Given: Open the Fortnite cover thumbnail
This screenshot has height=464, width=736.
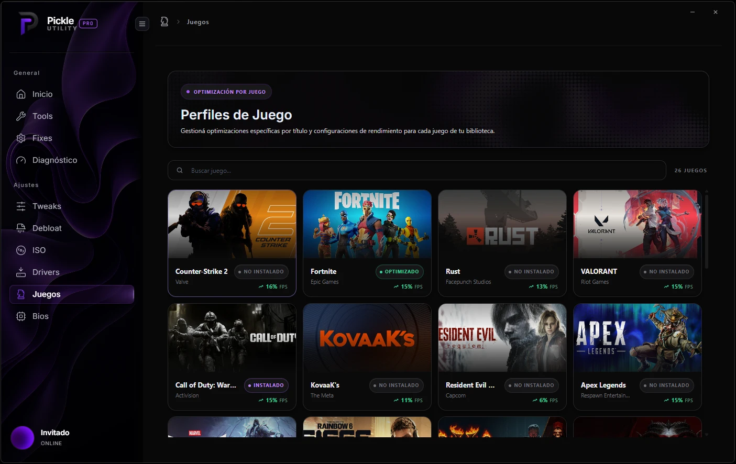Looking at the screenshot, I should coord(367,224).
